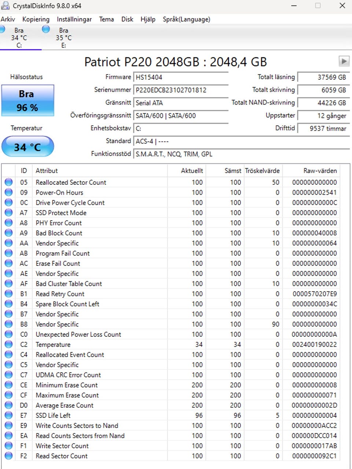Screen dimensions: 352x469
Task: Expand the Tema menu
Action: point(106,19)
